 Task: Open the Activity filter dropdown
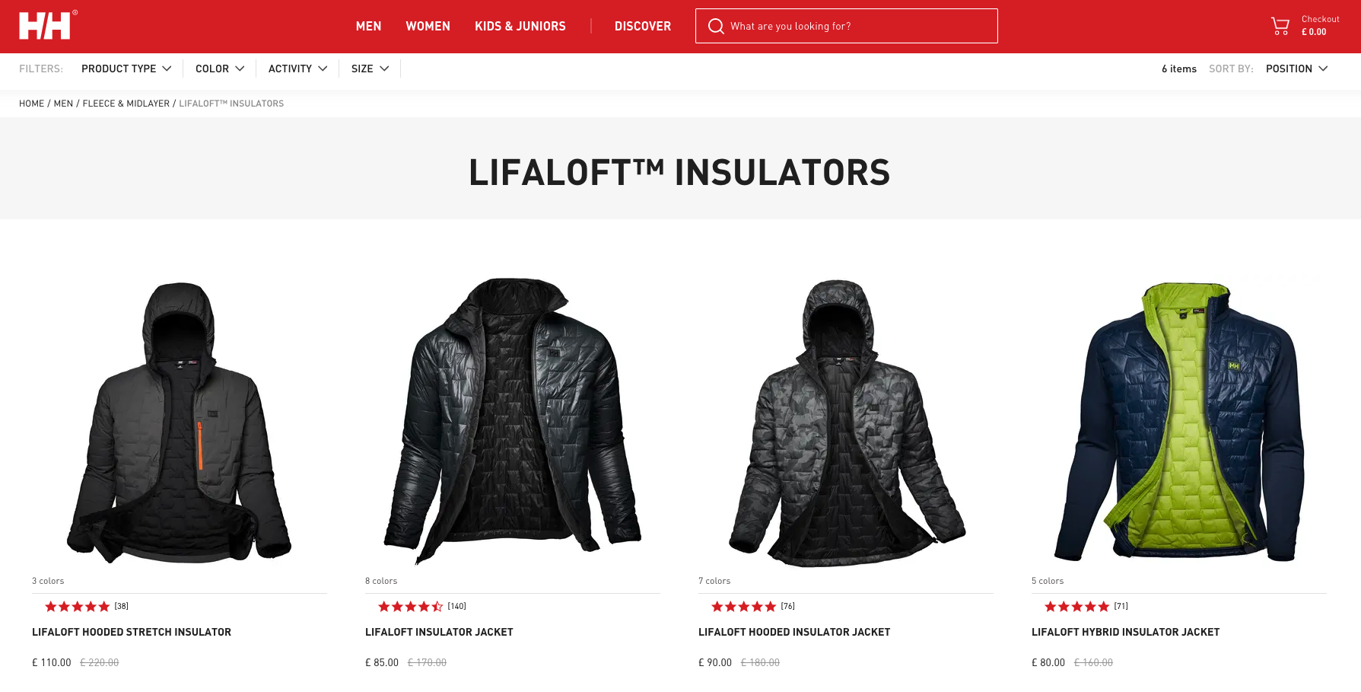click(297, 69)
